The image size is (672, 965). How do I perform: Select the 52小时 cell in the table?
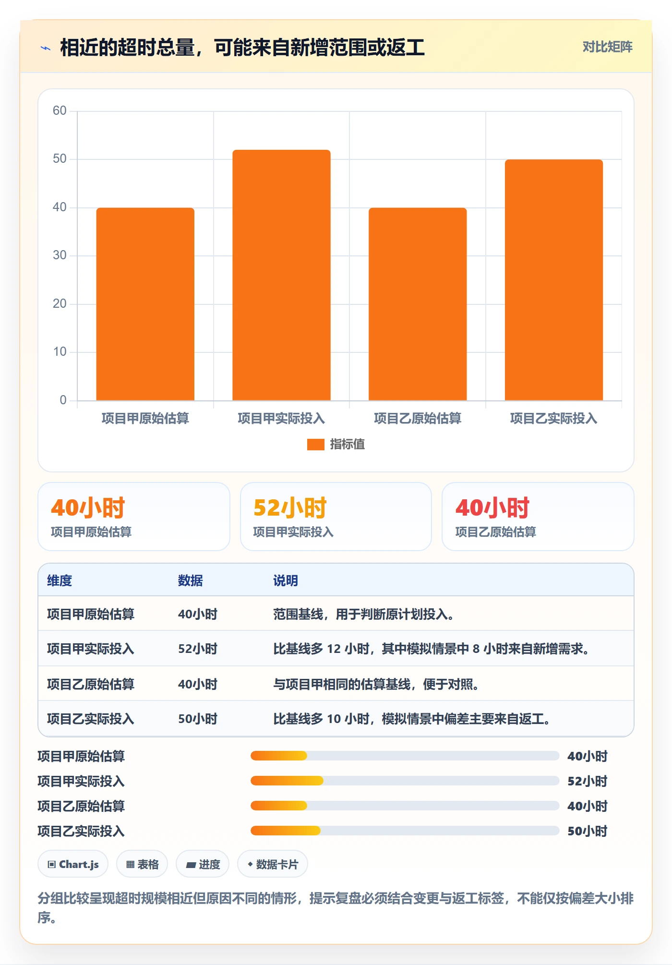click(x=198, y=649)
